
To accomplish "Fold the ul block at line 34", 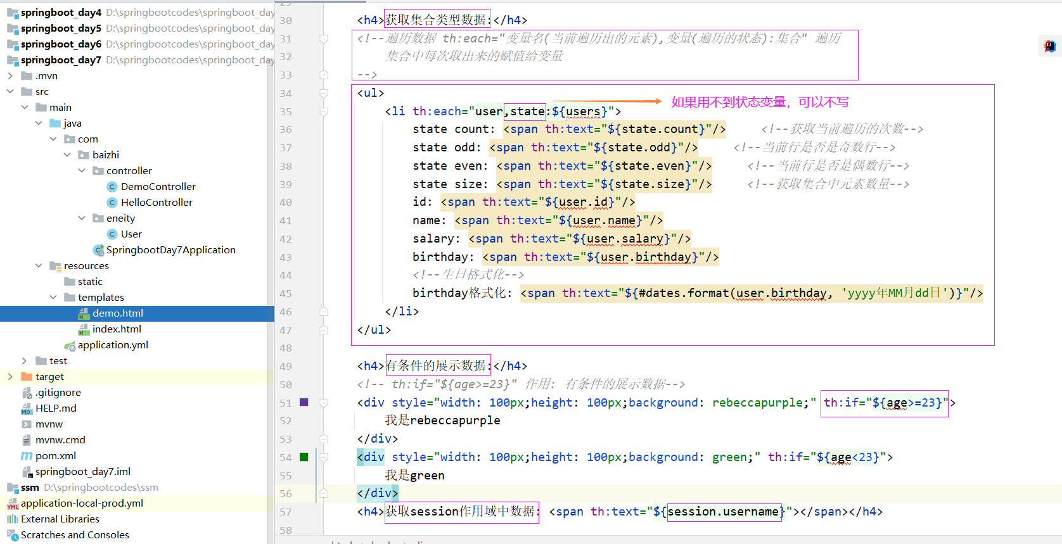I will 324,93.
